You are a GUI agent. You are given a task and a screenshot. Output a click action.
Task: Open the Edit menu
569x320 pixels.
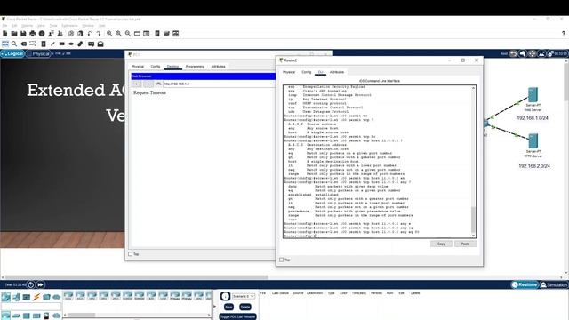point(14,26)
